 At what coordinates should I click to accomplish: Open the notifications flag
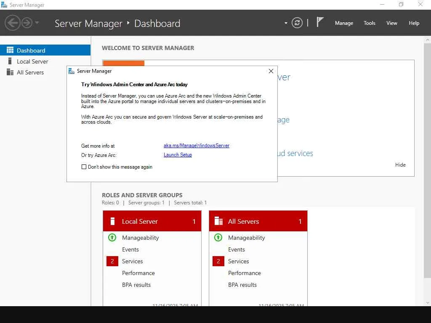[x=320, y=22]
